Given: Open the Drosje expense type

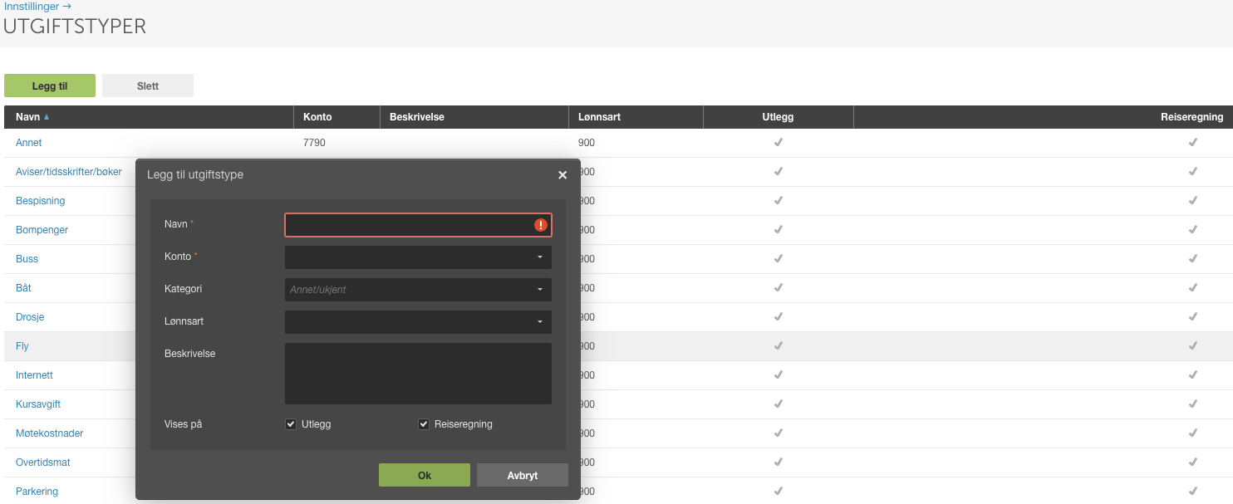Looking at the screenshot, I should (x=30, y=317).
